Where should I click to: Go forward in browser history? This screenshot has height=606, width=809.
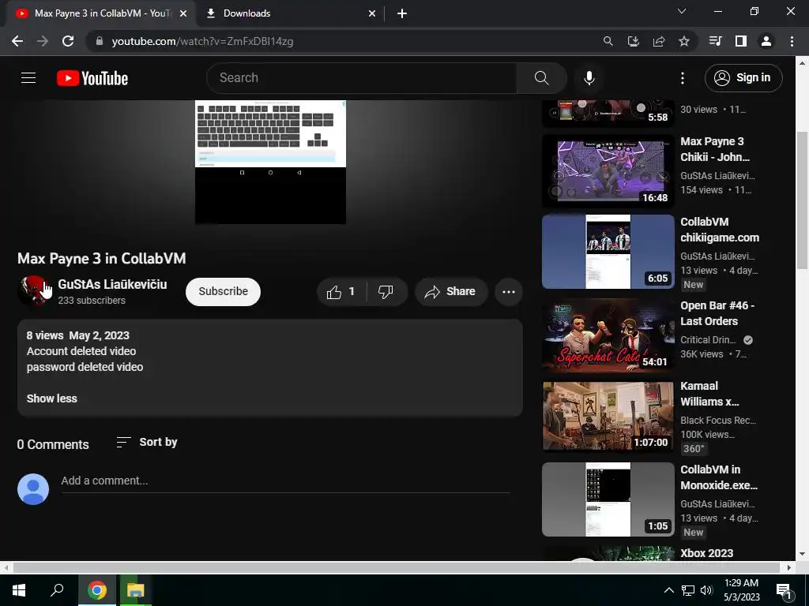(x=43, y=41)
